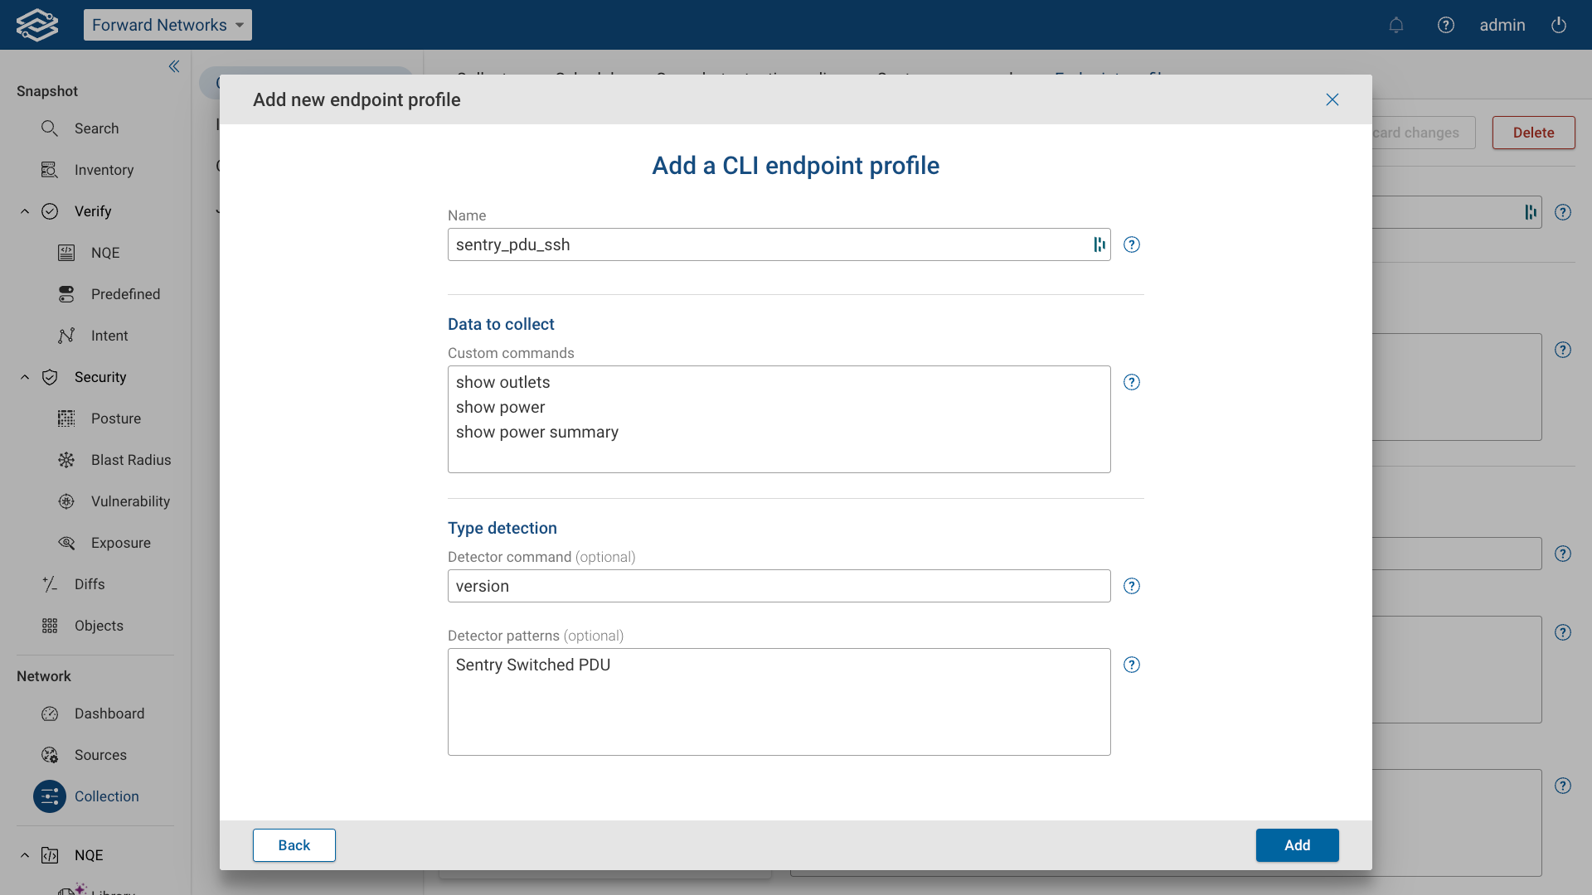Open Blast Radius analysis

66,460
